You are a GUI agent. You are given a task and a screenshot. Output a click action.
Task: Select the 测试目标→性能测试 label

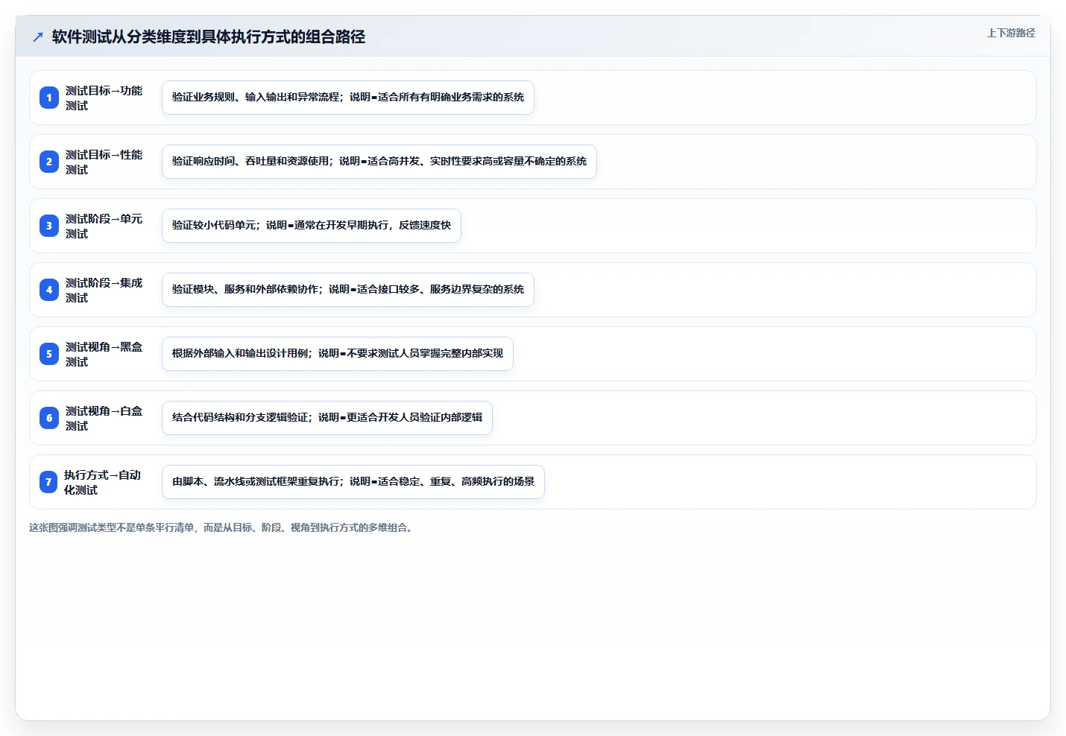[x=104, y=162]
